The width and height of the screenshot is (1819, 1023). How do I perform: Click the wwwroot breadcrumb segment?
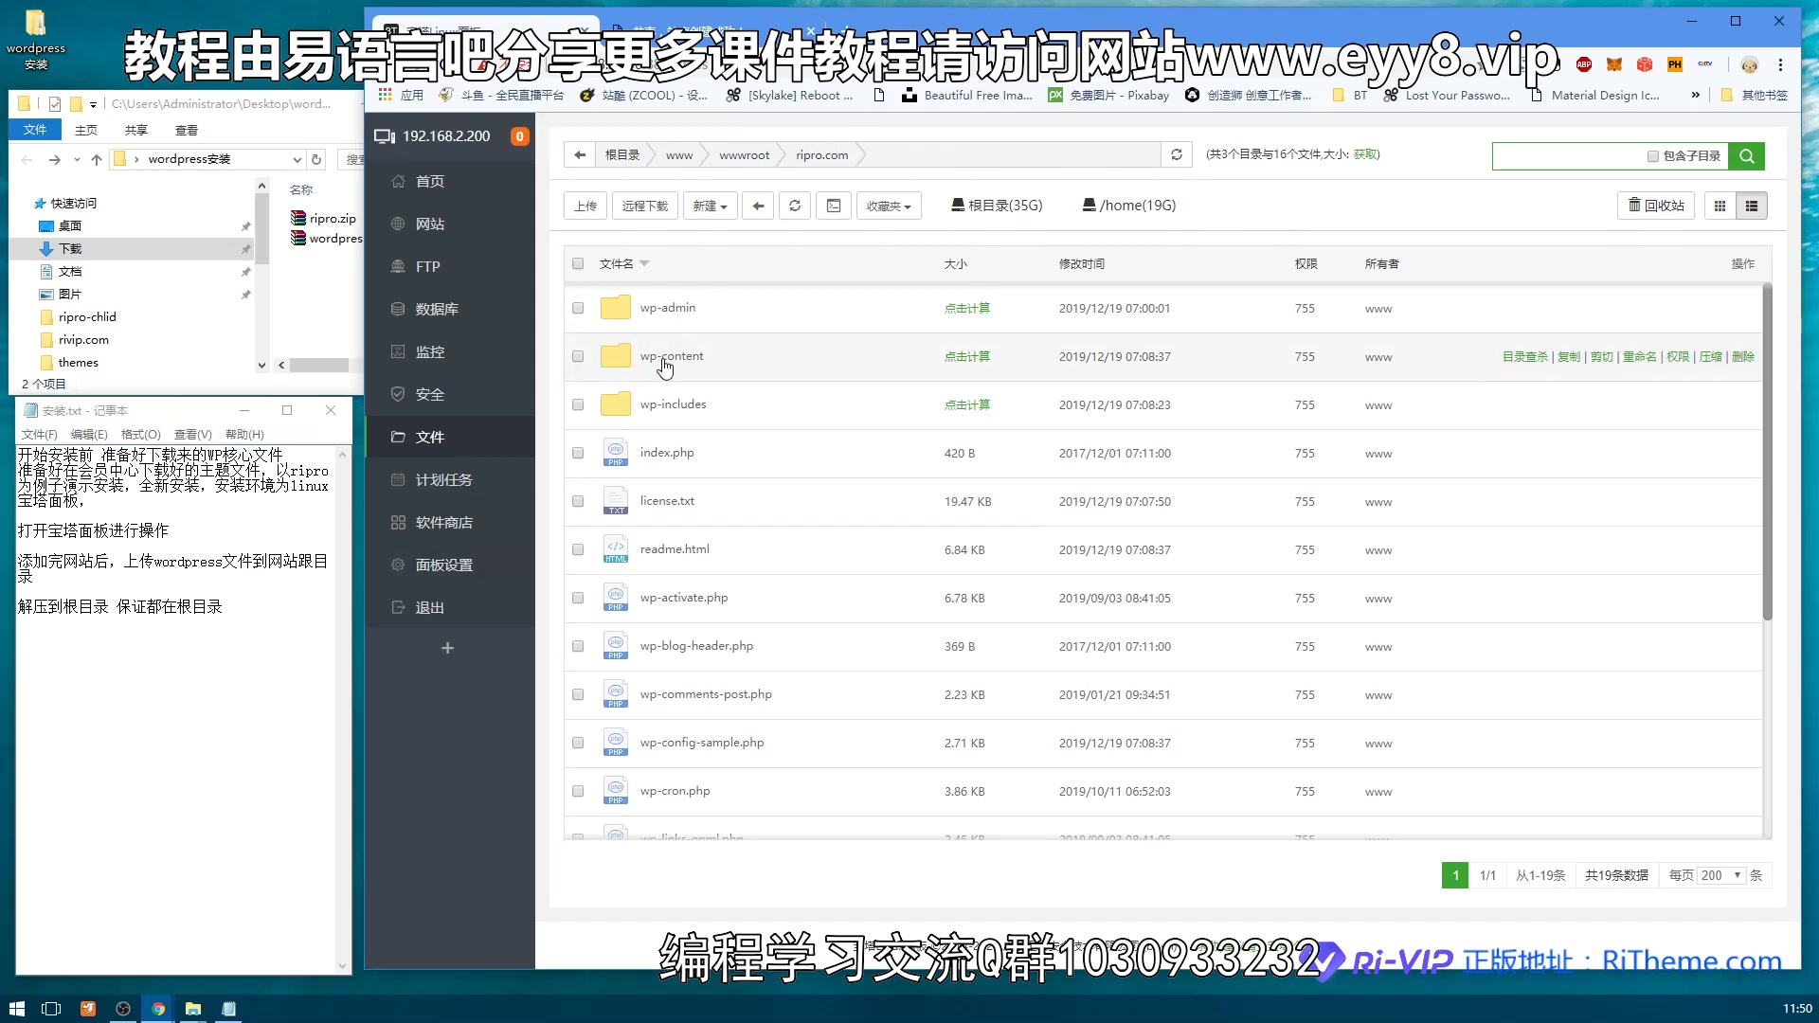[744, 154]
